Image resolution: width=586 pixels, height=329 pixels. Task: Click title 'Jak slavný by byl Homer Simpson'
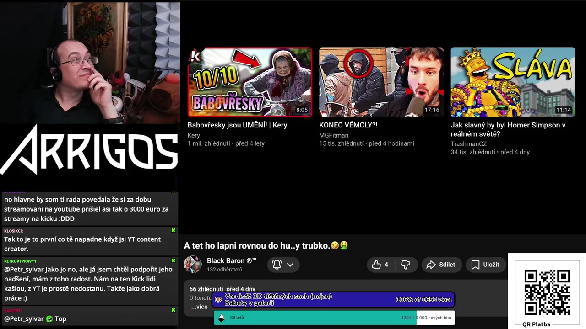[508, 129]
